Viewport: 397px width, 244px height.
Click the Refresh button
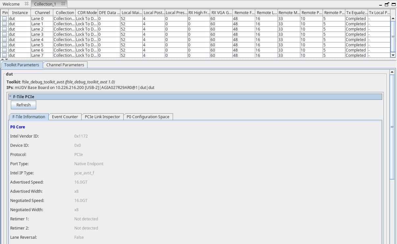[23, 105]
